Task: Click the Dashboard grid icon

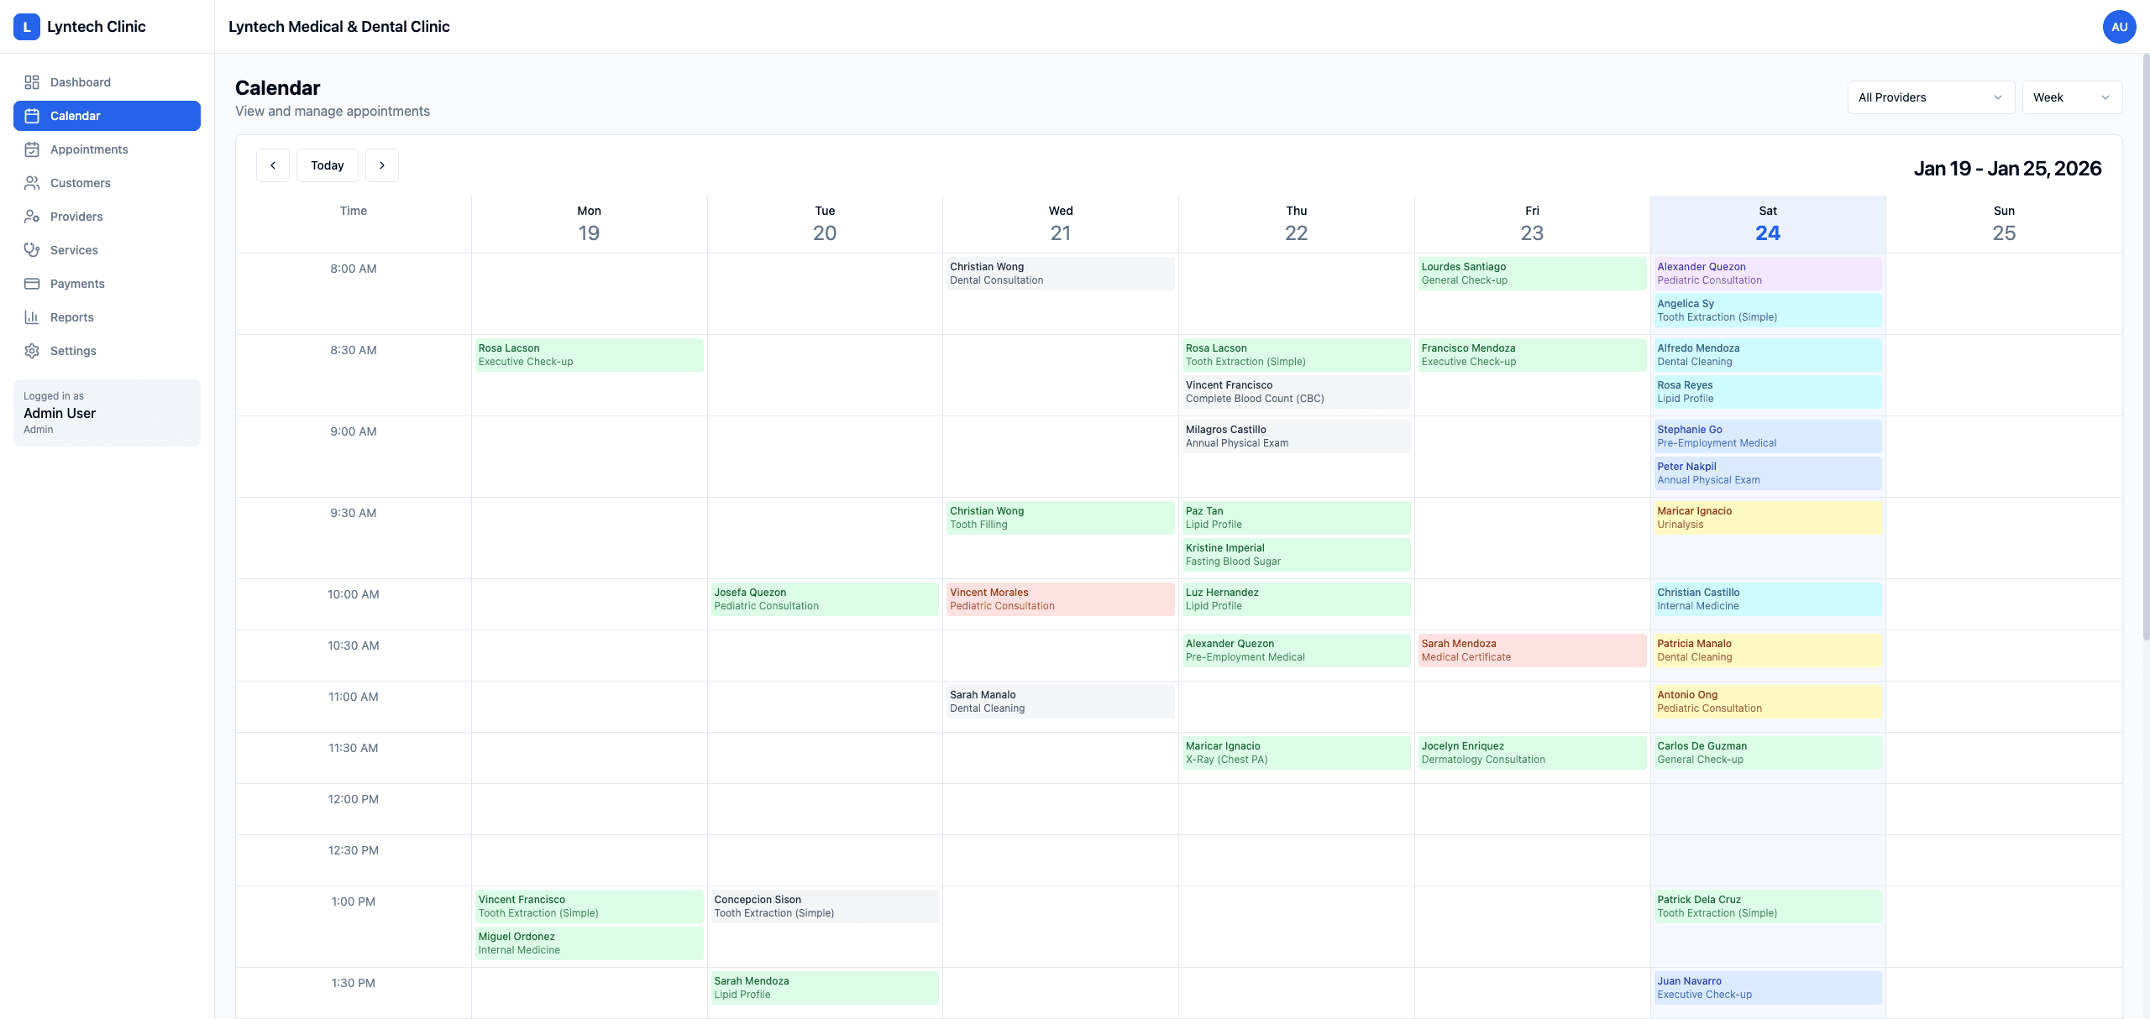Action: [32, 82]
